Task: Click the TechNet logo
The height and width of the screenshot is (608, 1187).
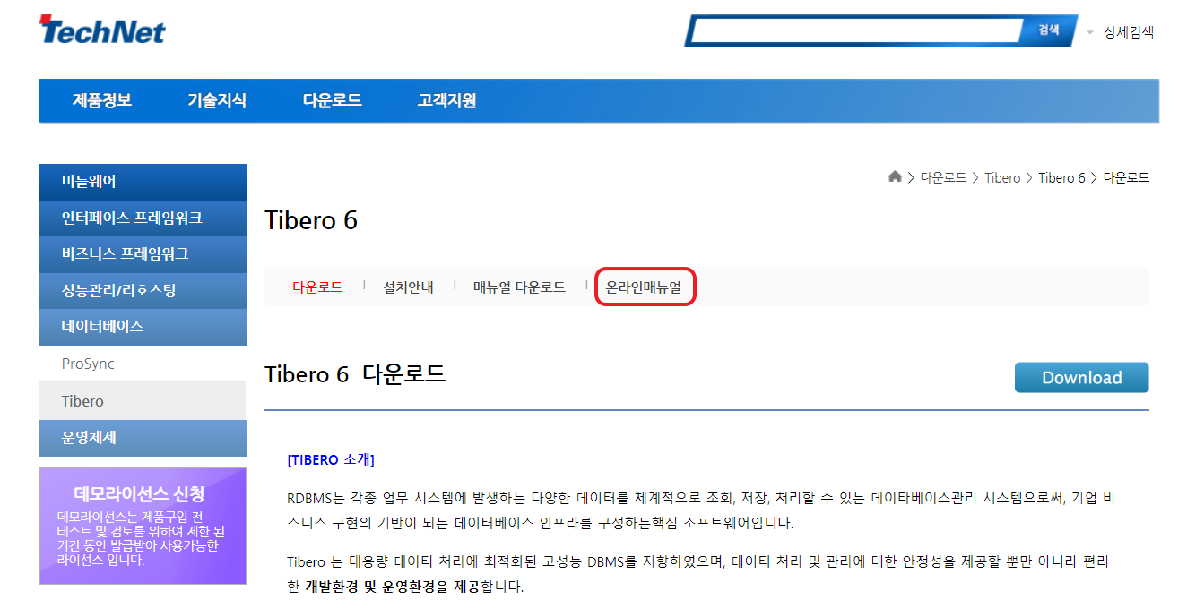Action: 102,30
